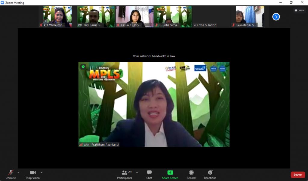Open the Reactions menu

point(210,174)
